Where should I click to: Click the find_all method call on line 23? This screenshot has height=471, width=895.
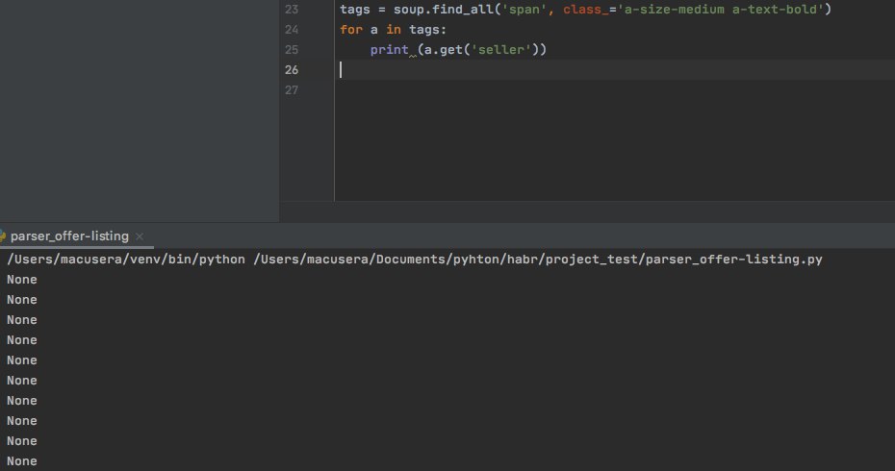tap(462, 9)
